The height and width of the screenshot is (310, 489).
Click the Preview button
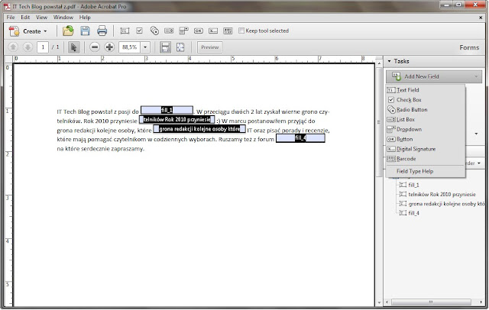coord(210,47)
